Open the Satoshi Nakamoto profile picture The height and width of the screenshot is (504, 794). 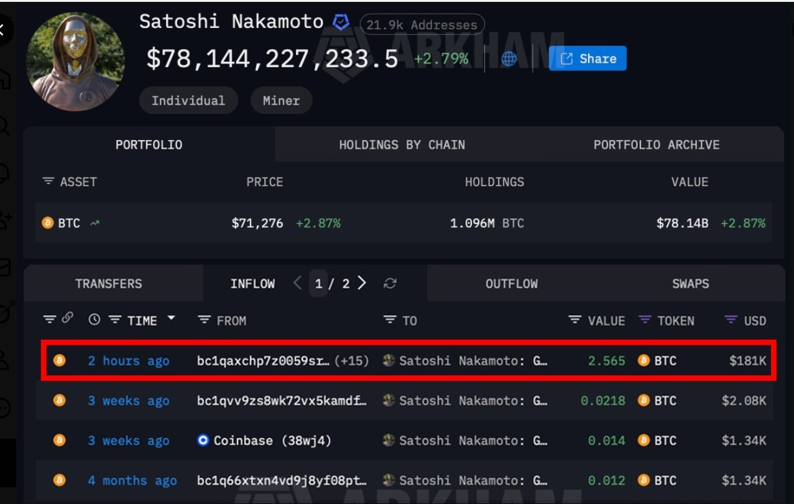(x=76, y=62)
